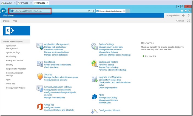
Task: Click the browser back arrow button
Action: point(4,11)
